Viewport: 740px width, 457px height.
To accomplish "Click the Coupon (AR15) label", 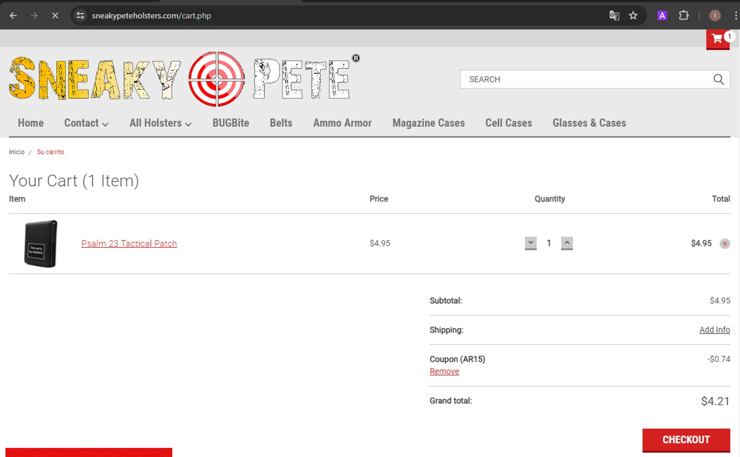I will tap(457, 359).
